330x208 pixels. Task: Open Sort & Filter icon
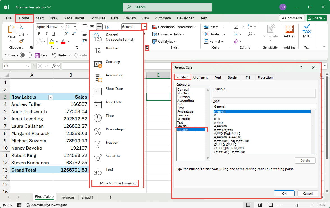(250, 27)
